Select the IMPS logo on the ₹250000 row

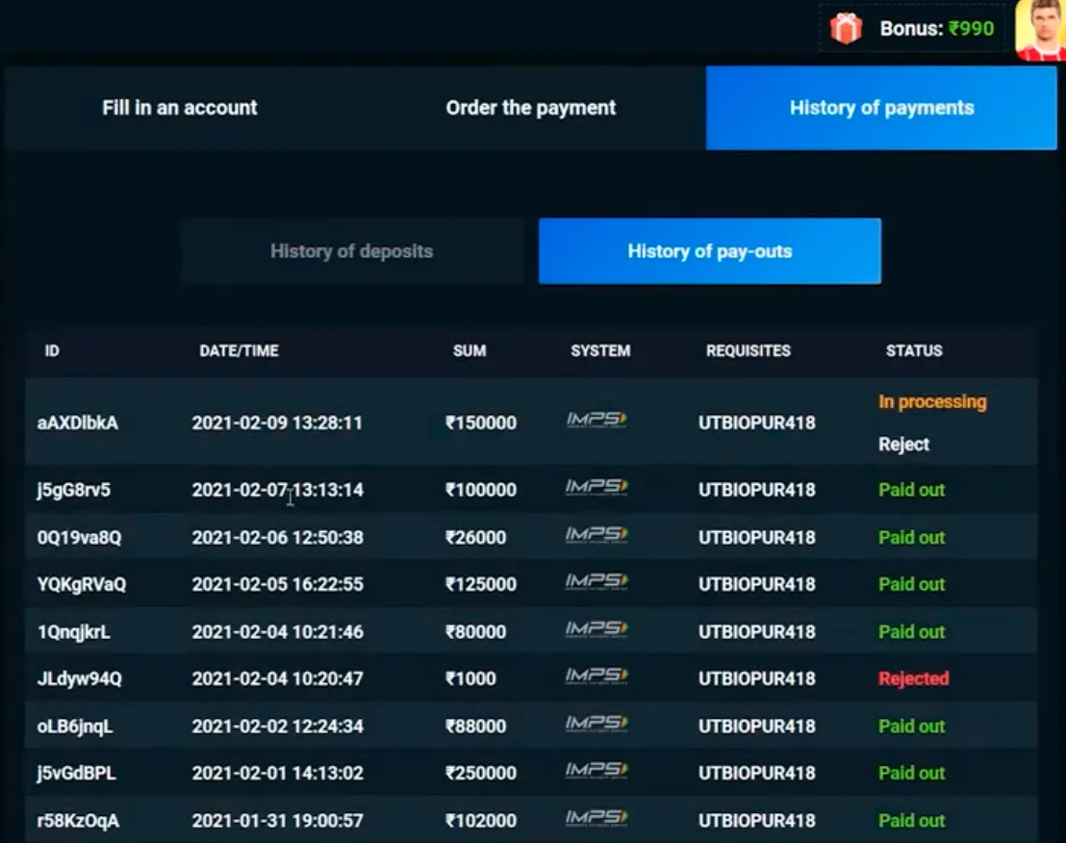click(596, 772)
